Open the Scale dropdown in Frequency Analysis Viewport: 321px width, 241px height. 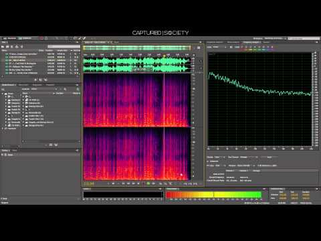coord(219,47)
